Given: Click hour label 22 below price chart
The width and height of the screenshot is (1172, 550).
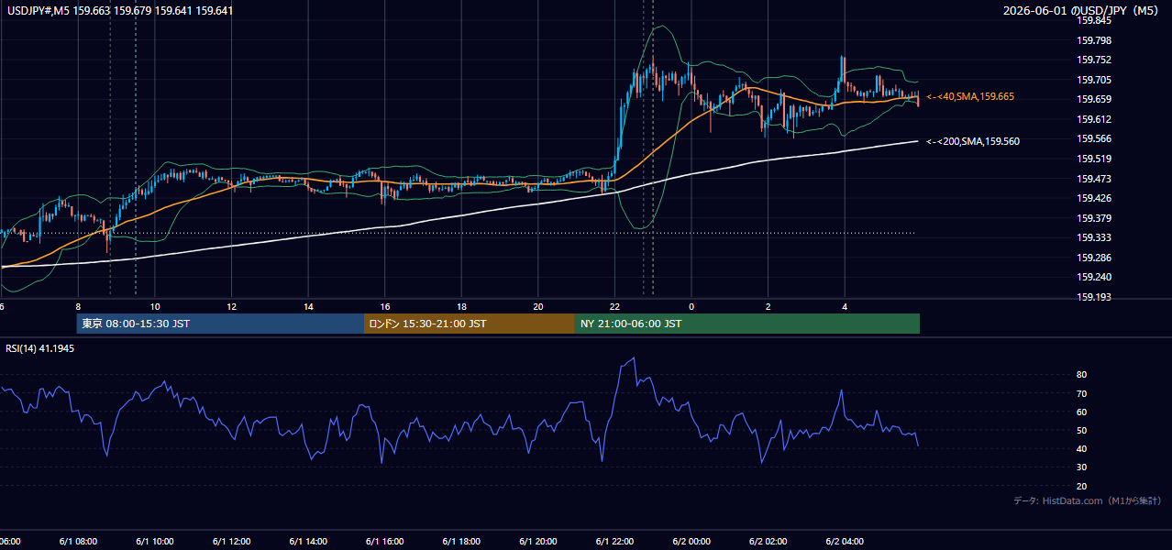Looking at the screenshot, I should click(x=614, y=306).
